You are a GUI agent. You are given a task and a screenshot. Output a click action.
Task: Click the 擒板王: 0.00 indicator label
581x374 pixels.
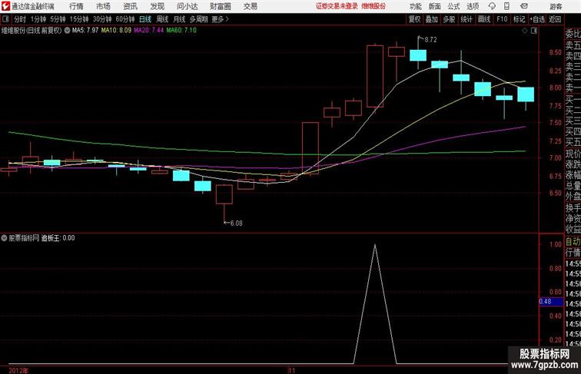[58, 238]
